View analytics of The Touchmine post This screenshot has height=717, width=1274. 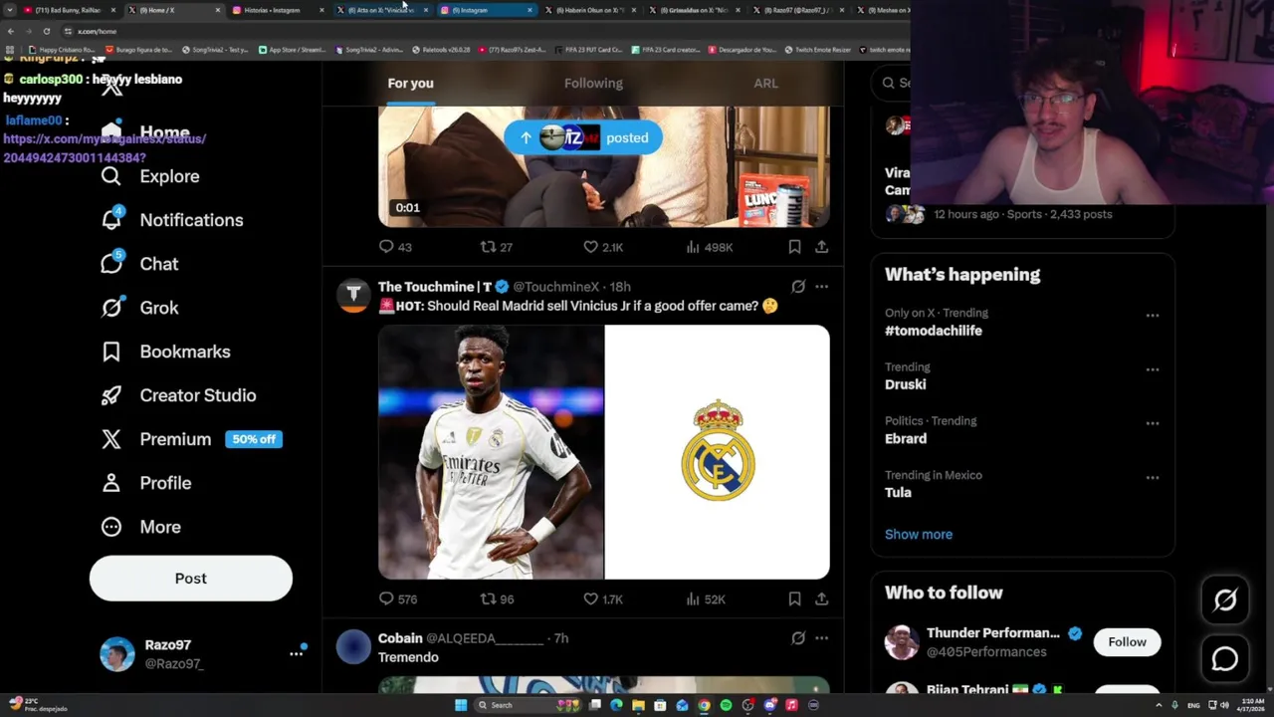point(706,598)
